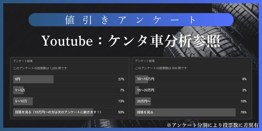The width and height of the screenshot is (262, 131).
Task: Click the ※アンケート分割 footnote text
Action: pyautogui.click(x=213, y=125)
